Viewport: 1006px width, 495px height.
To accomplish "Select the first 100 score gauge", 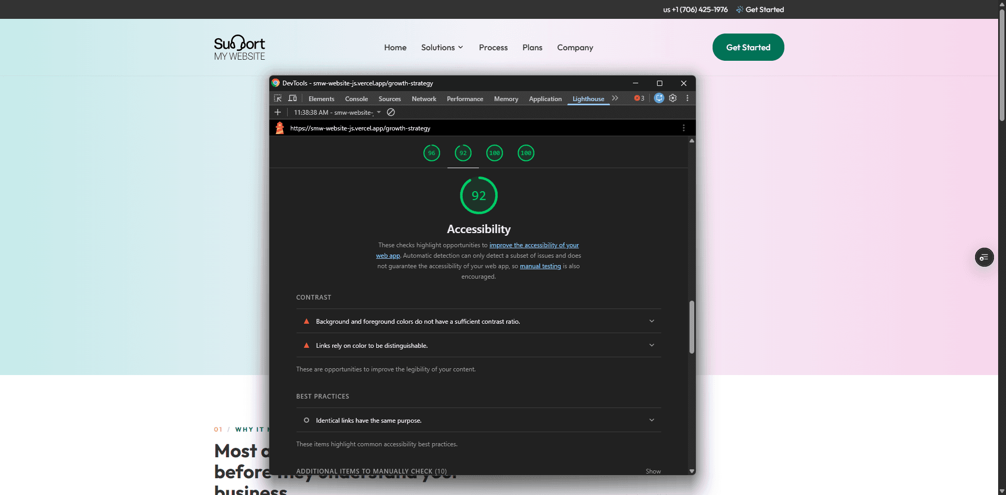I will click(495, 153).
